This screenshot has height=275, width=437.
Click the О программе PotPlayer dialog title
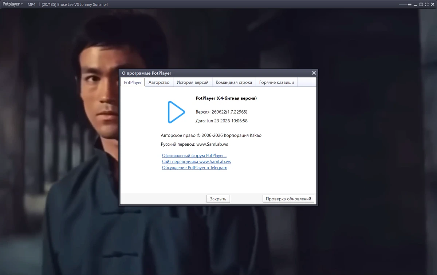pyautogui.click(x=146, y=73)
